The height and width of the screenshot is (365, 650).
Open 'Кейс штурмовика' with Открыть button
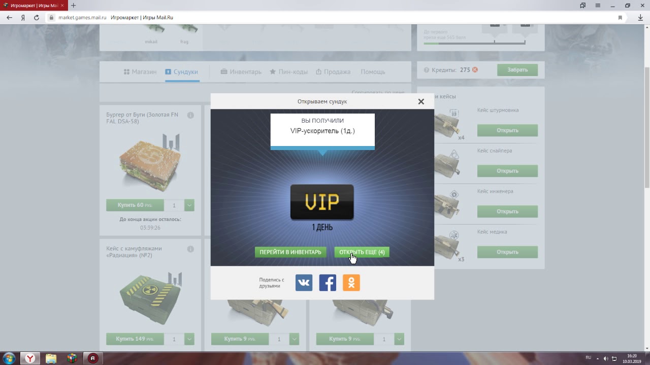point(507,130)
